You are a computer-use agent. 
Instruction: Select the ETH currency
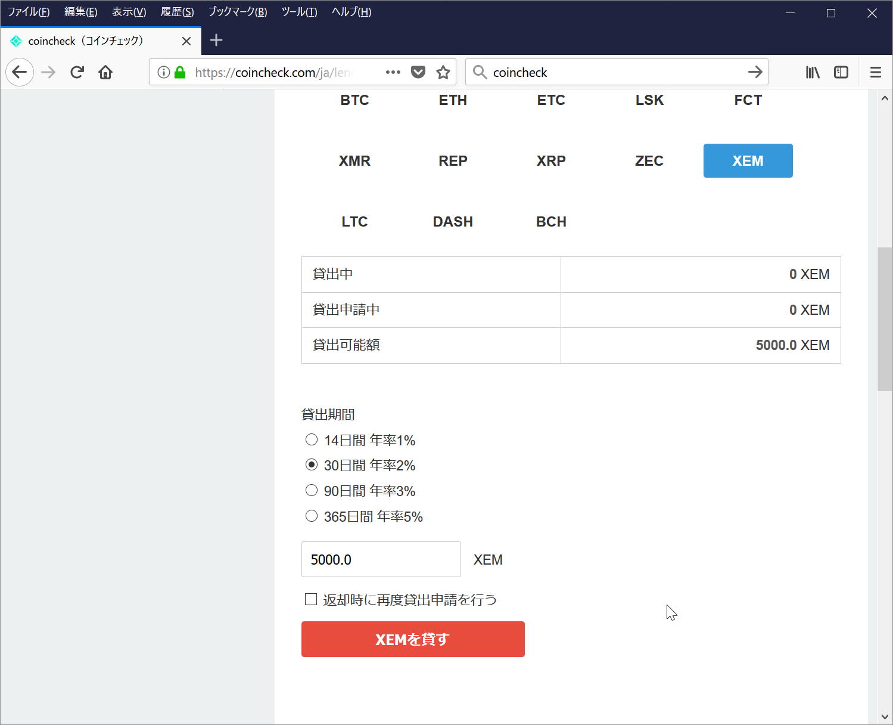tap(453, 100)
